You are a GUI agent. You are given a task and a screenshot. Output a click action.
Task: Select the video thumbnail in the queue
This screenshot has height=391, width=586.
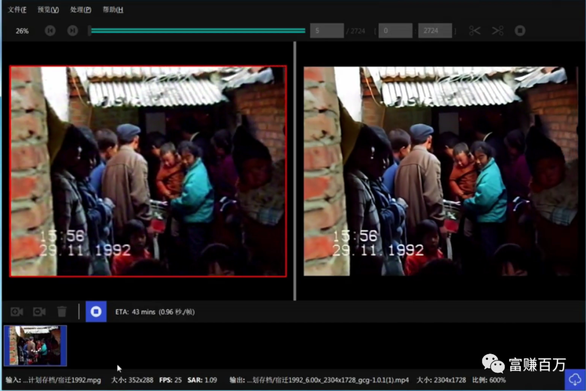coord(35,345)
